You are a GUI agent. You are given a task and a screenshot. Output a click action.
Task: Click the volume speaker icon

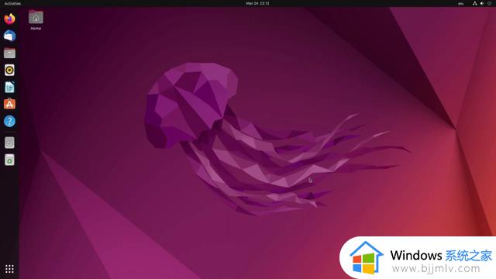pyautogui.click(x=482, y=3)
